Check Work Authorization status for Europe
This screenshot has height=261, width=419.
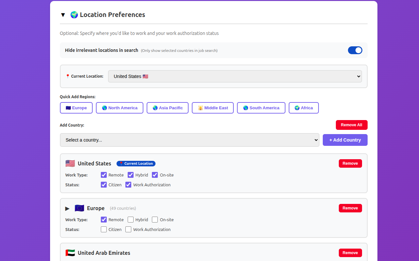(x=128, y=229)
